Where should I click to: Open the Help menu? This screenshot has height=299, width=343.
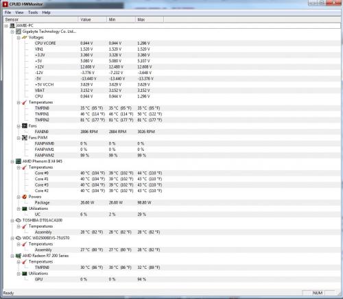[x=47, y=12]
